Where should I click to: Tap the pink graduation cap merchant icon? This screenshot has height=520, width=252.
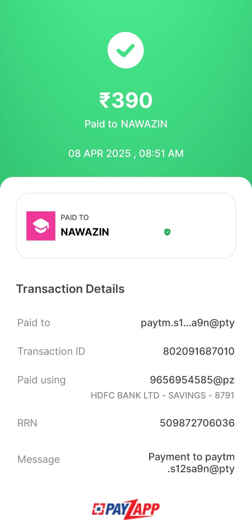coord(41,226)
